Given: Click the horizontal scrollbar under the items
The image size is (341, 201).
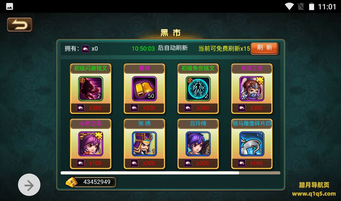Looking at the screenshot, I should tap(170, 173).
